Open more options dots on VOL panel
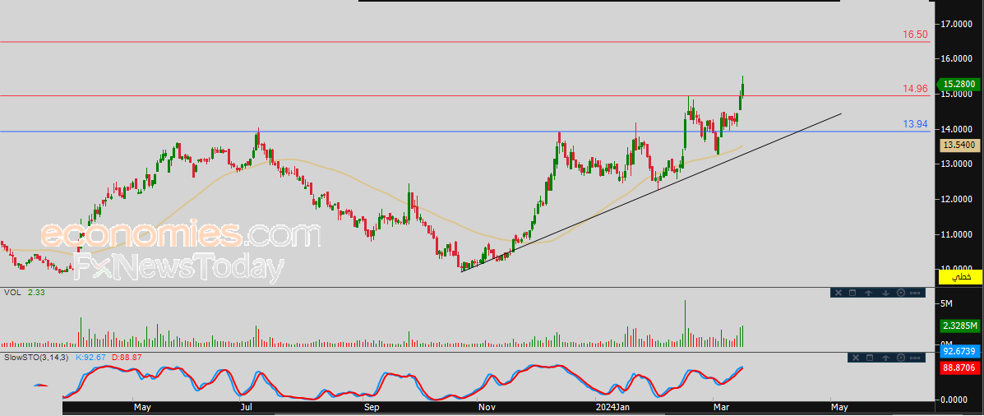The height and width of the screenshot is (416, 984). tap(915, 293)
